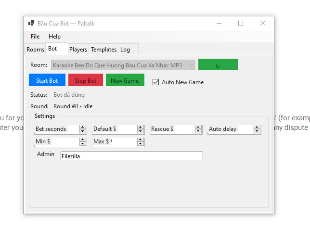Increase Min $ with up arrow
Screen dimensions: 310x243
83,140
